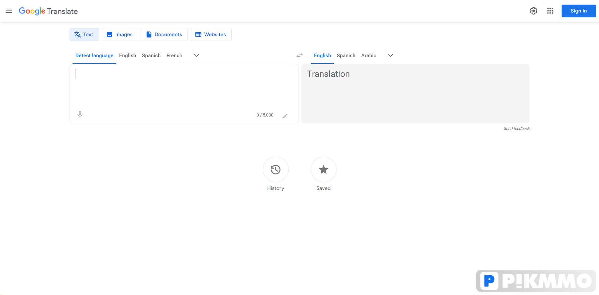
Task: Open Saved translations star
Action: coord(324,169)
